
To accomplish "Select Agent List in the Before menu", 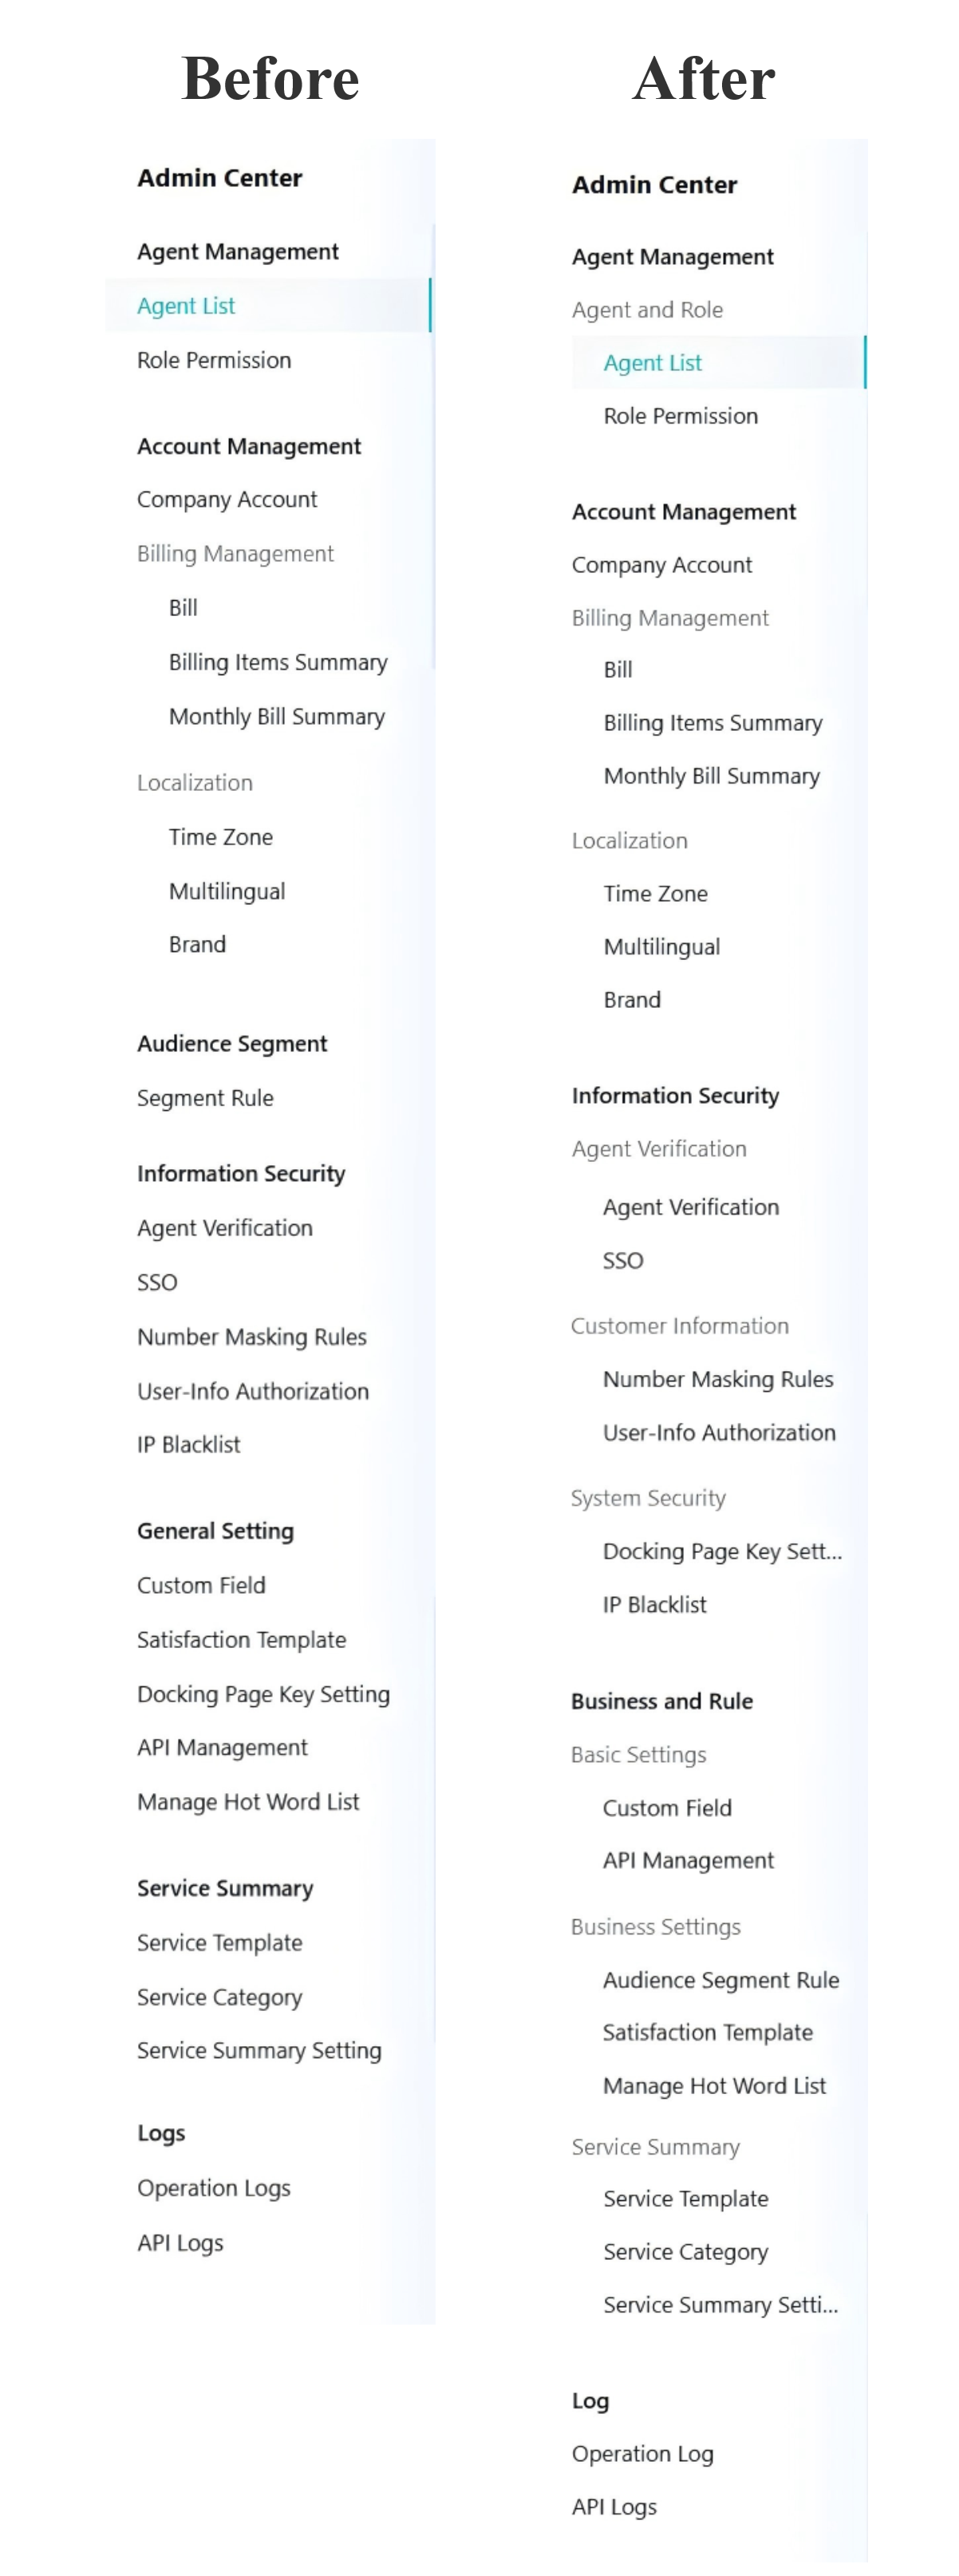I will pyautogui.click(x=186, y=306).
